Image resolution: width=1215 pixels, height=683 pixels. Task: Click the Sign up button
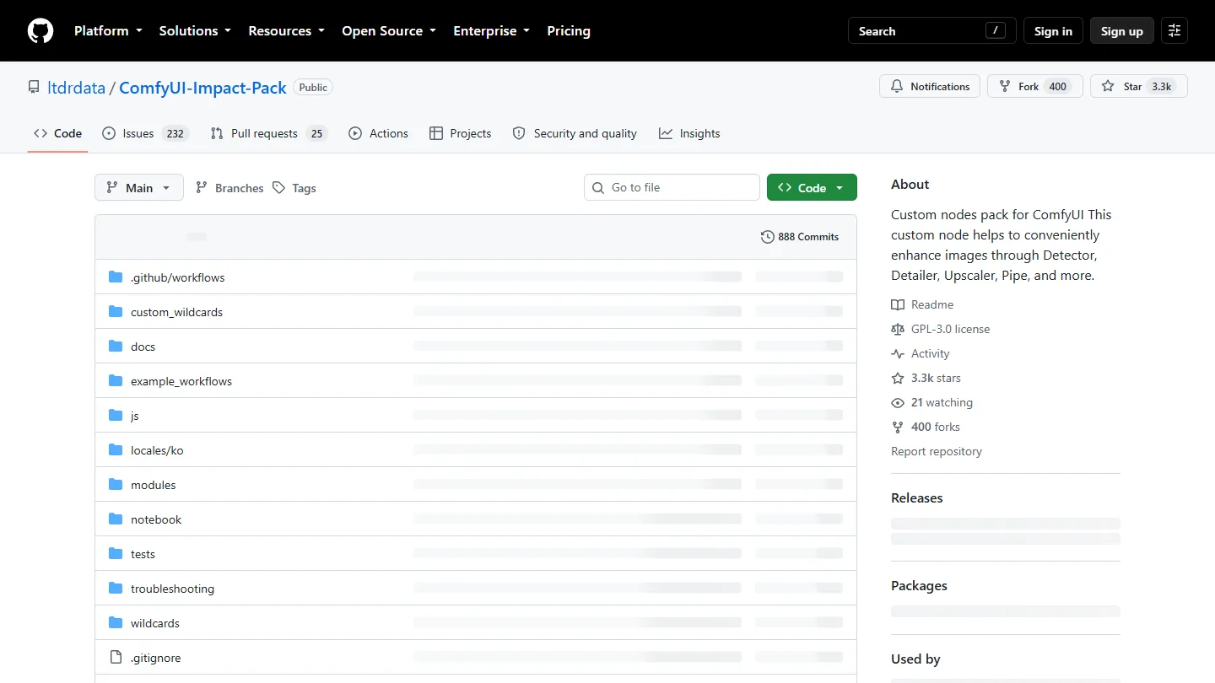(x=1121, y=31)
